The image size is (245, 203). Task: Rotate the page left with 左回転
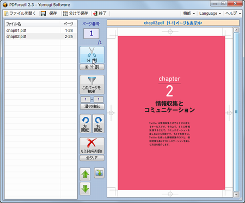click(x=85, y=123)
